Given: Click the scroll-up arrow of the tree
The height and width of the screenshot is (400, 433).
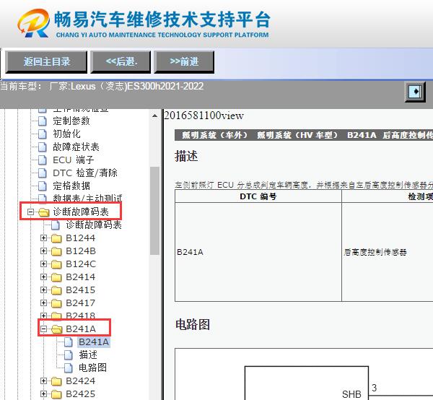Looking at the screenshot, I should (155, 116).
